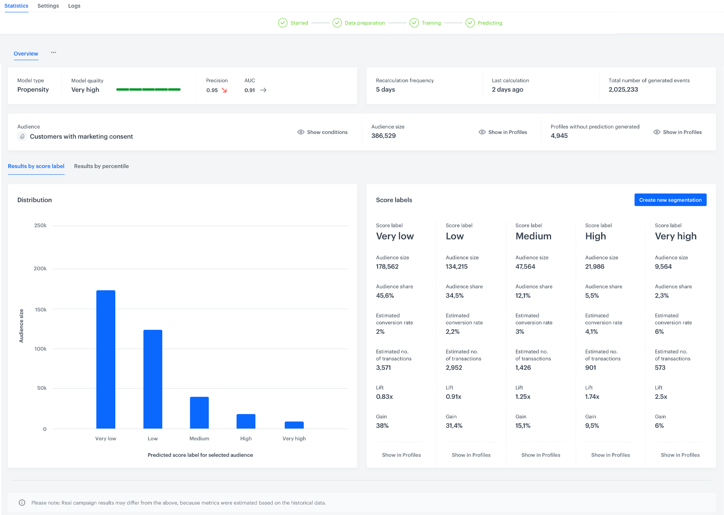724x515 pixels.
Task: Show audience size in Profiles
Action: click(503, 132)
